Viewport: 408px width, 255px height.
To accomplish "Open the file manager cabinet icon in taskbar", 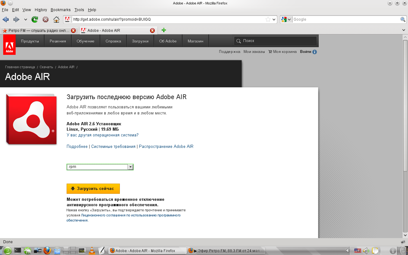I will tap(57, 251).
